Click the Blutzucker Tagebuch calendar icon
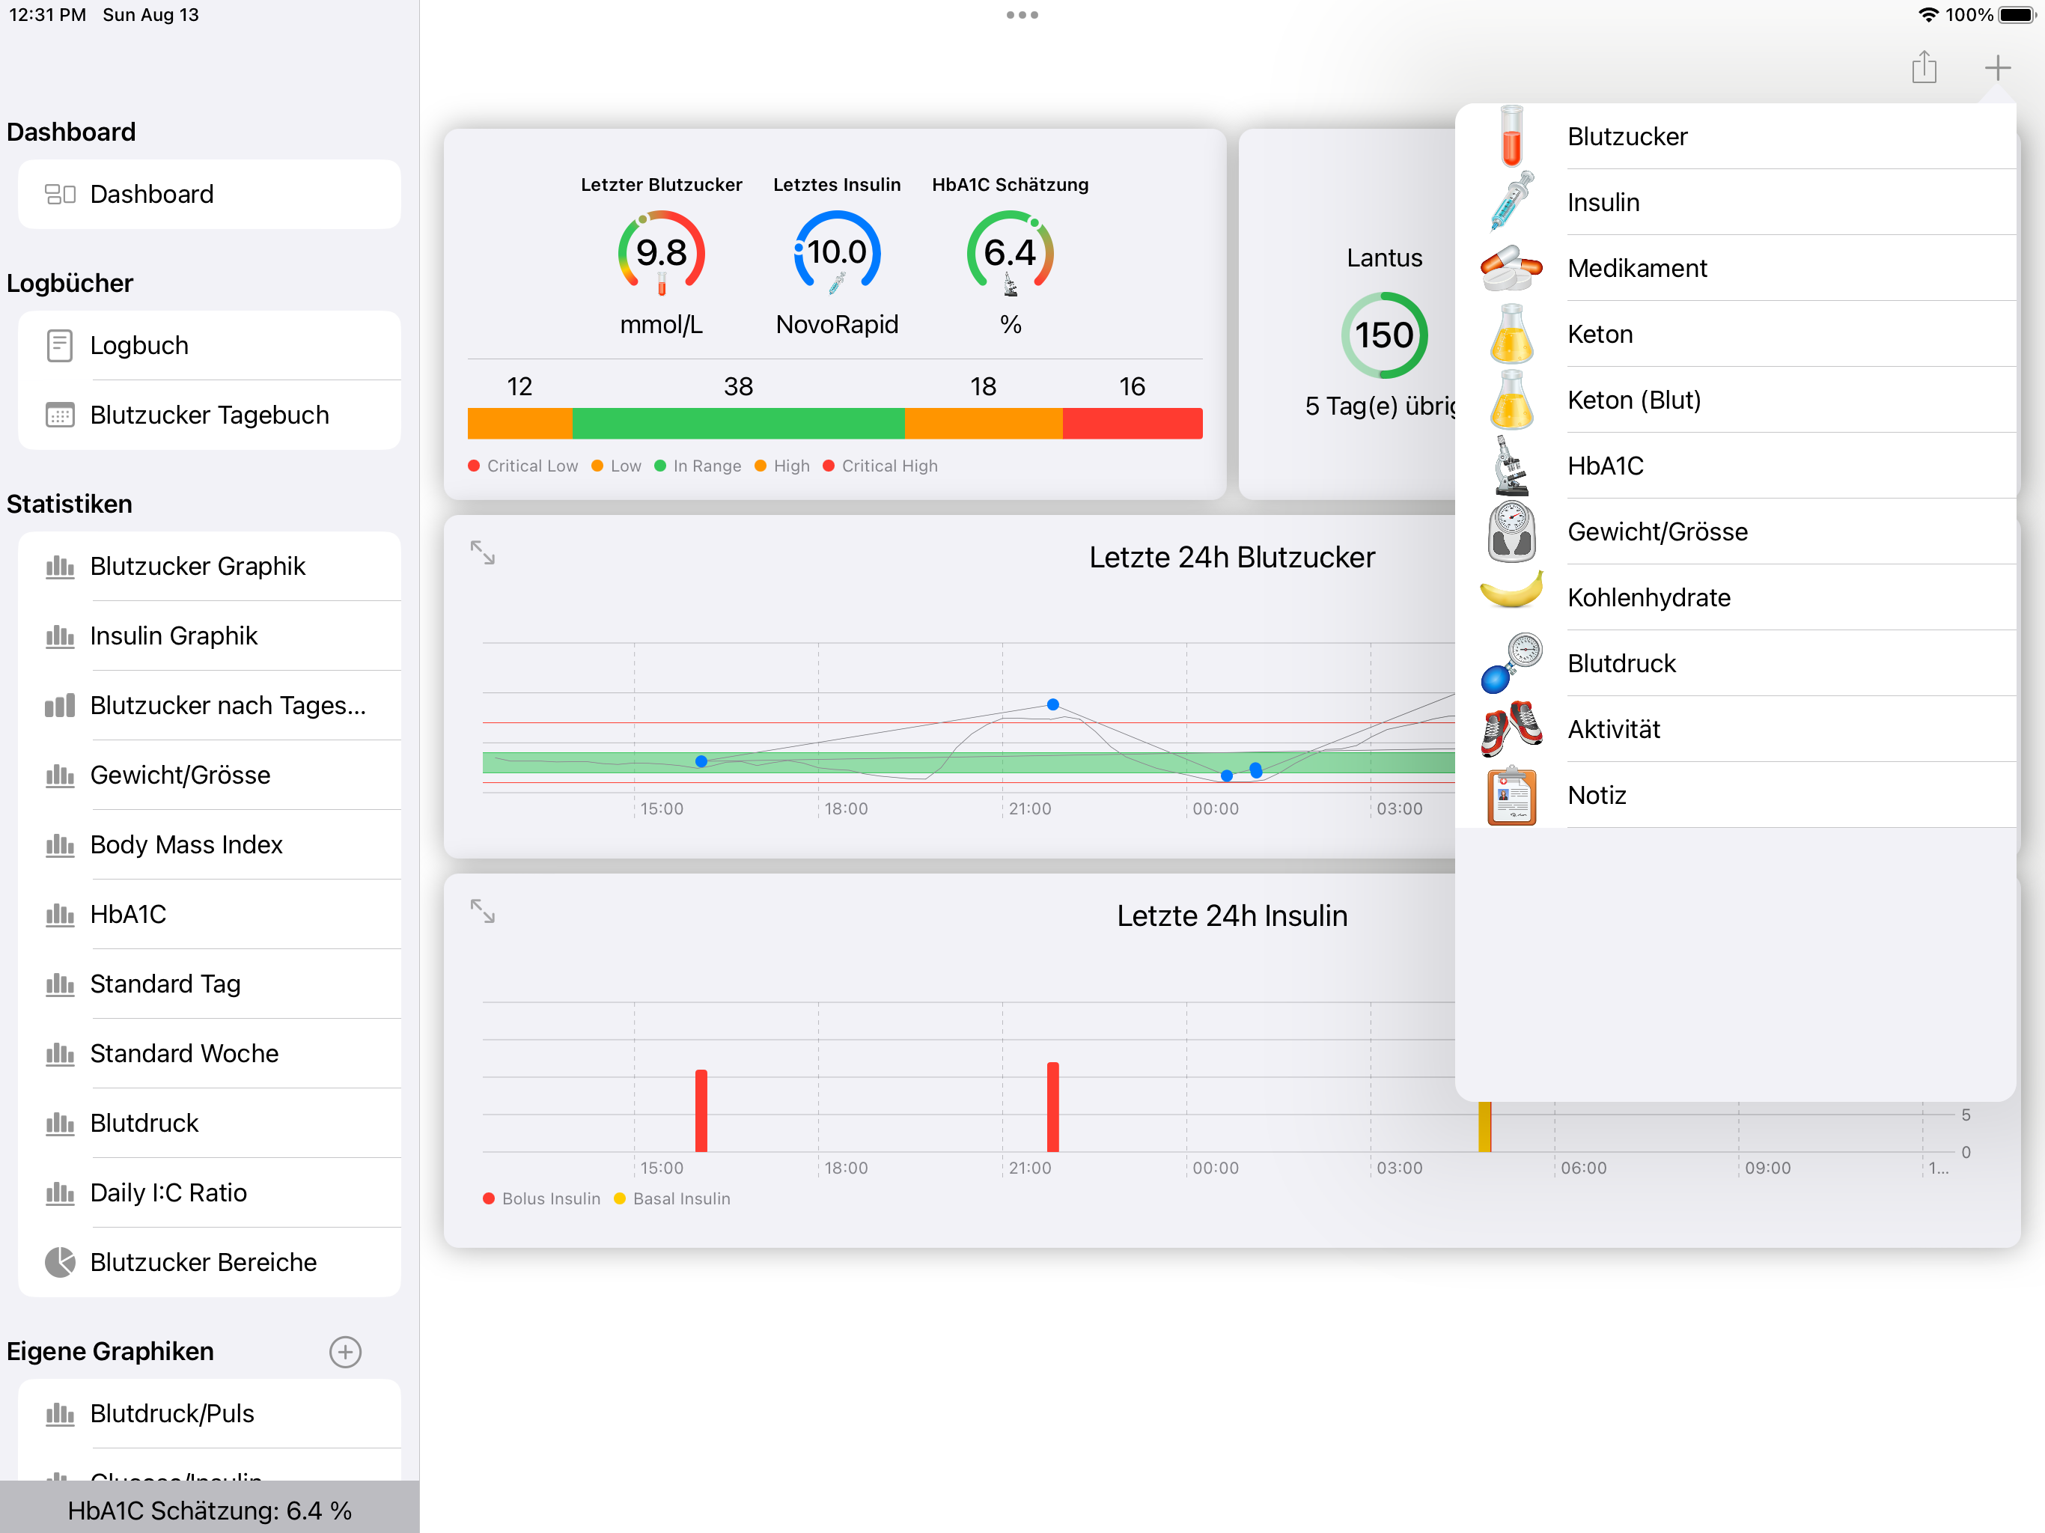 60,415
